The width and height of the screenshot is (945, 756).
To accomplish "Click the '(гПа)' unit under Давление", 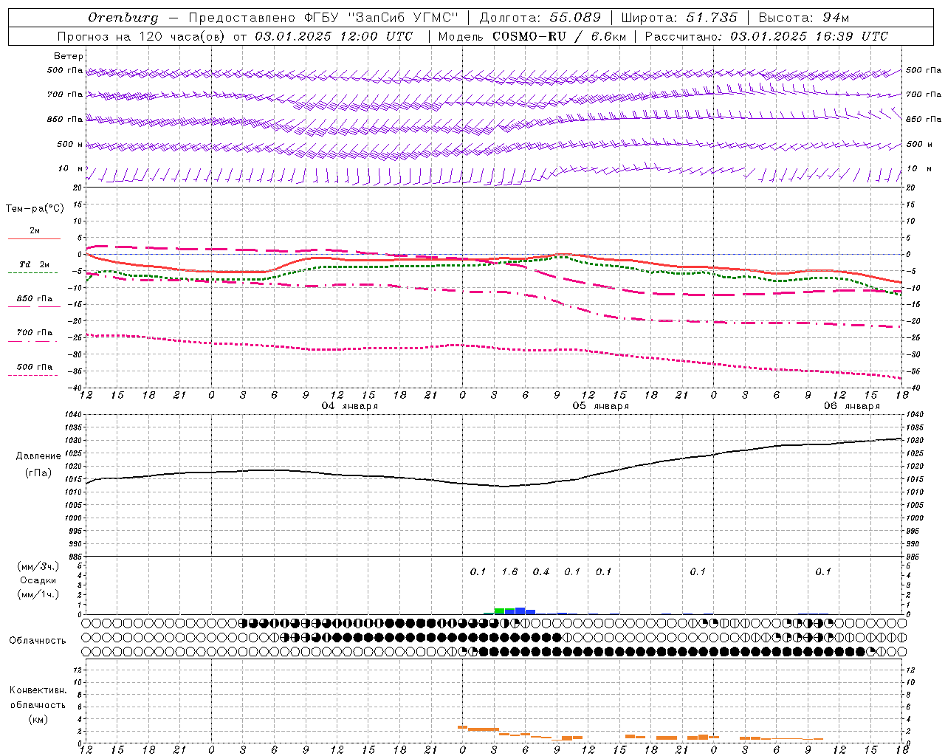I will pos(38,473).
